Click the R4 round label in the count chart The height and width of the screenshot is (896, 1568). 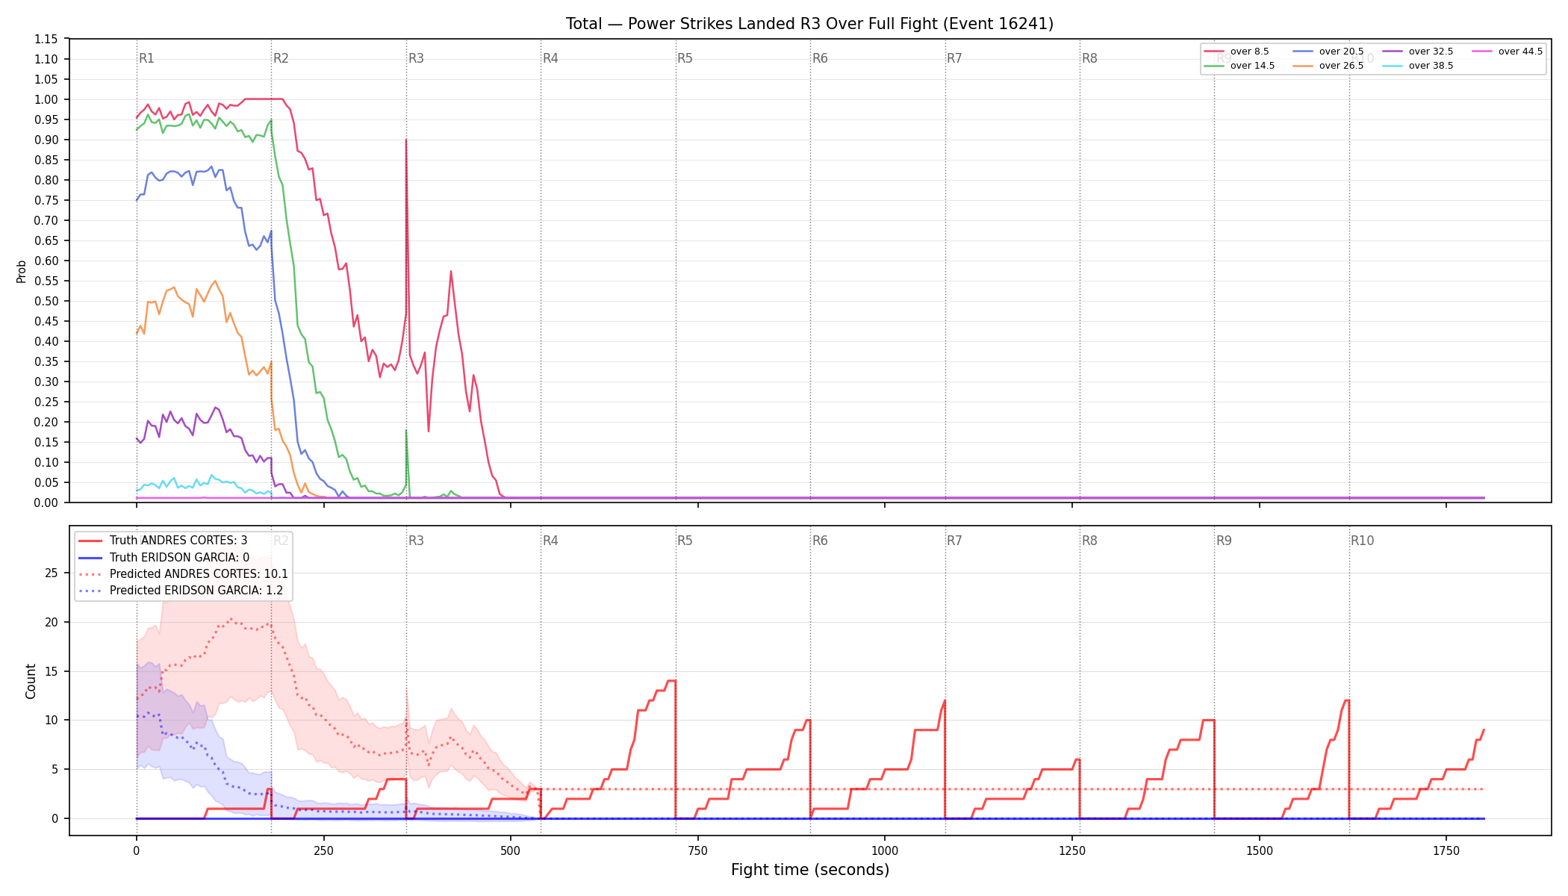pyautogui.click(x=550, y=541)
